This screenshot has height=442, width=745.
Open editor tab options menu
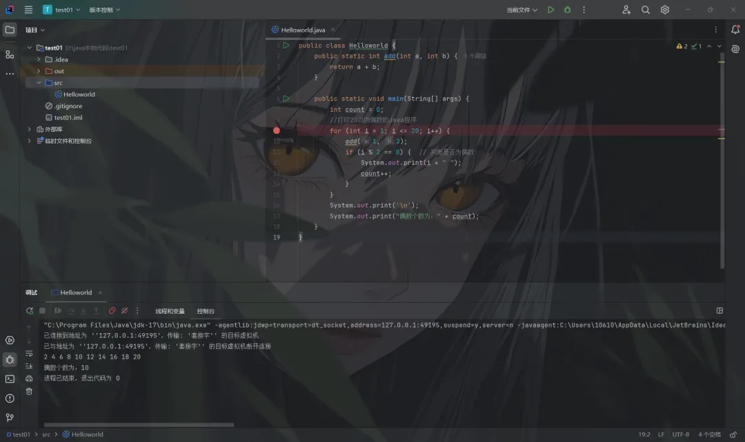[715, 30]
